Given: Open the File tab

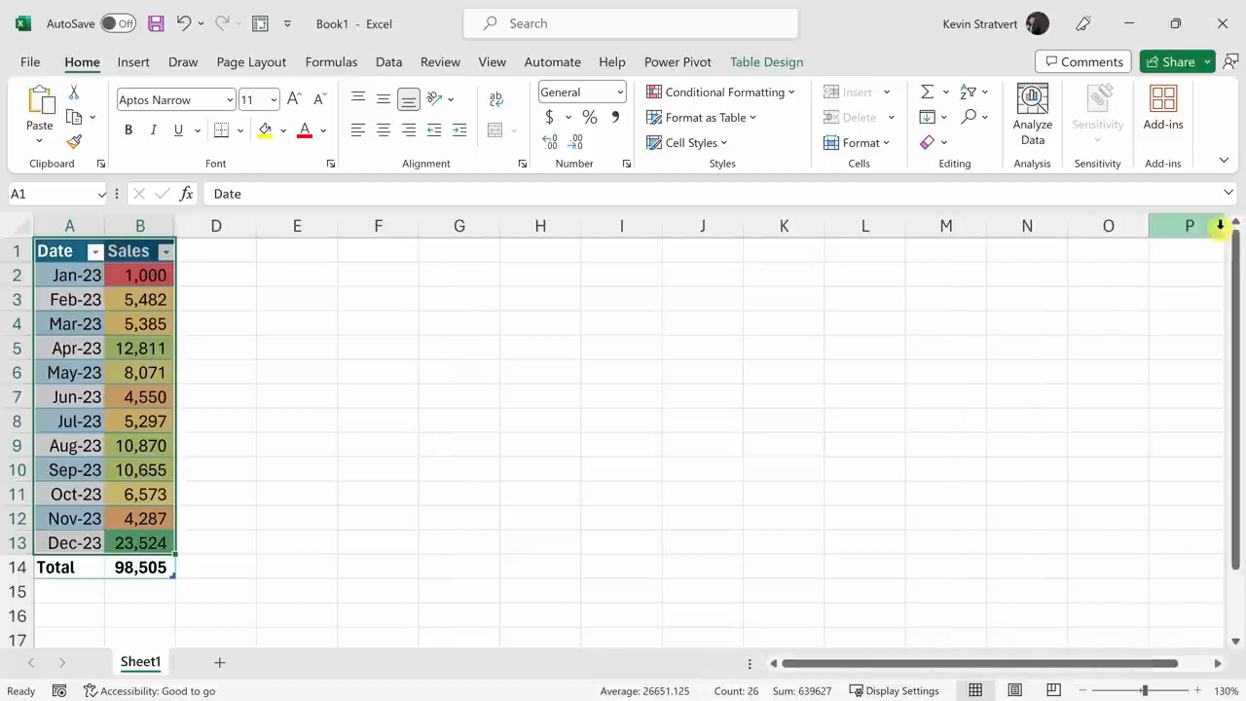Looking at the screenshot, I should tap(30, 61).
